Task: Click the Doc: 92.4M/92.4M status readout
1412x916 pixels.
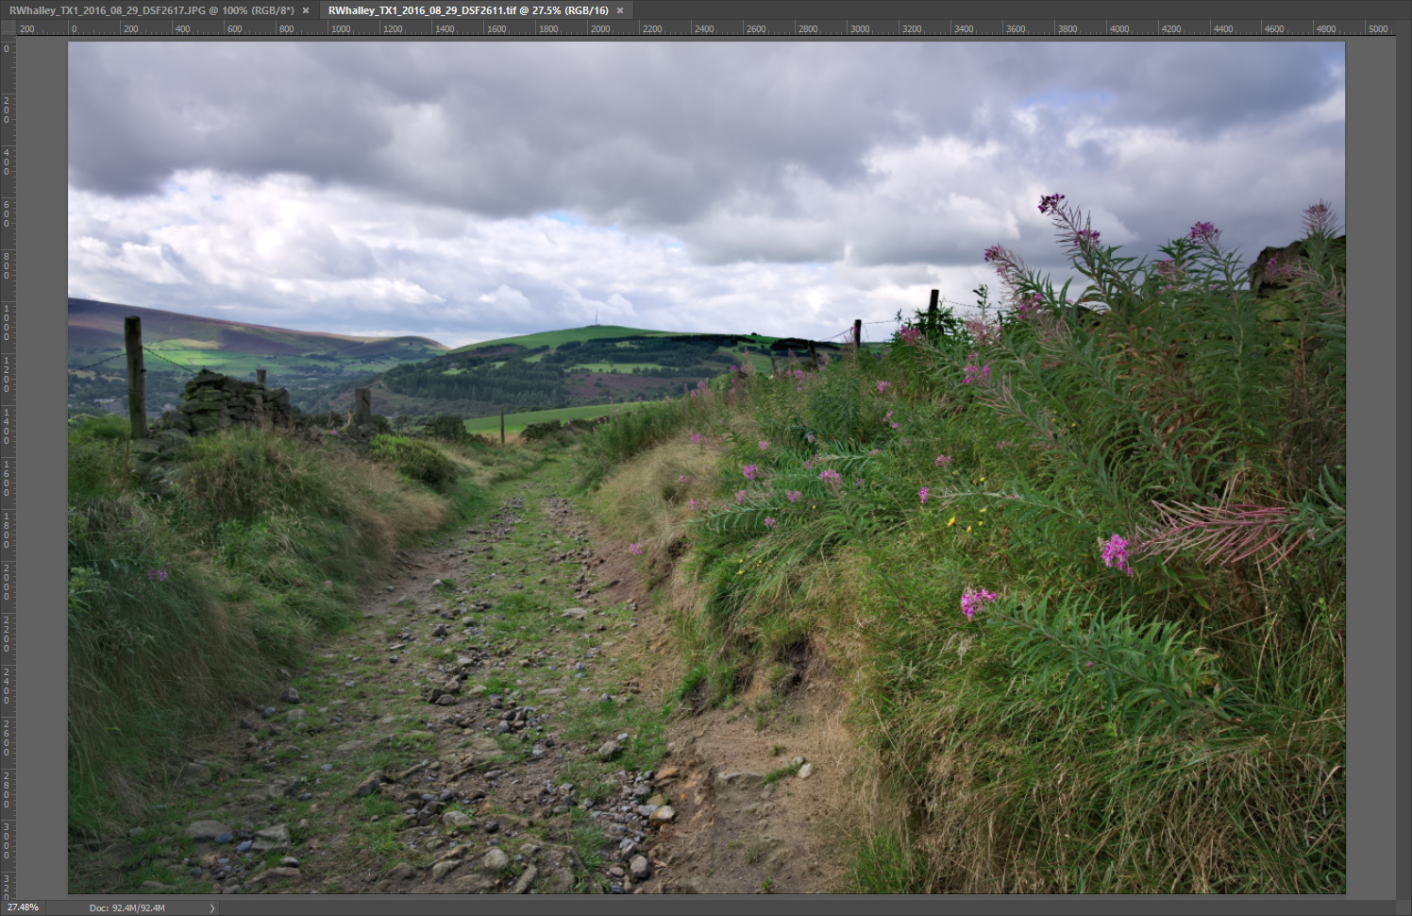Action: pos(126,908)
